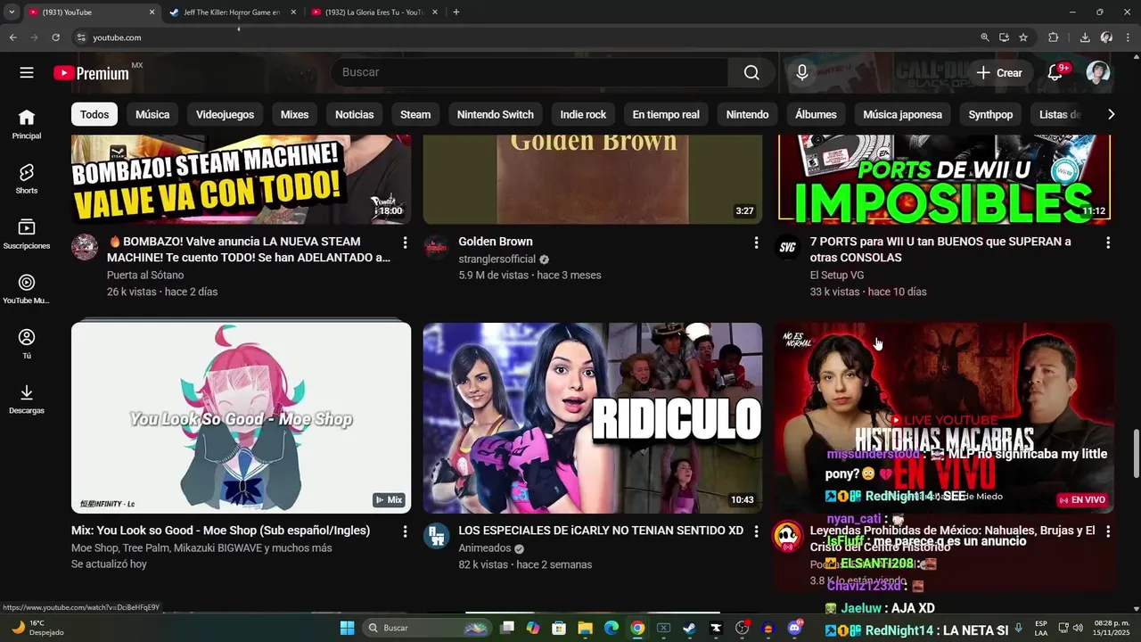
Task: Open the Chrome downloads icon
Action: pos(1085,37)
